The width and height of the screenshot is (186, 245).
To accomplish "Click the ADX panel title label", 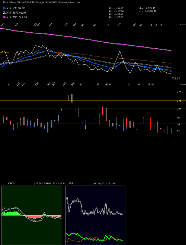I will point(71,183).
